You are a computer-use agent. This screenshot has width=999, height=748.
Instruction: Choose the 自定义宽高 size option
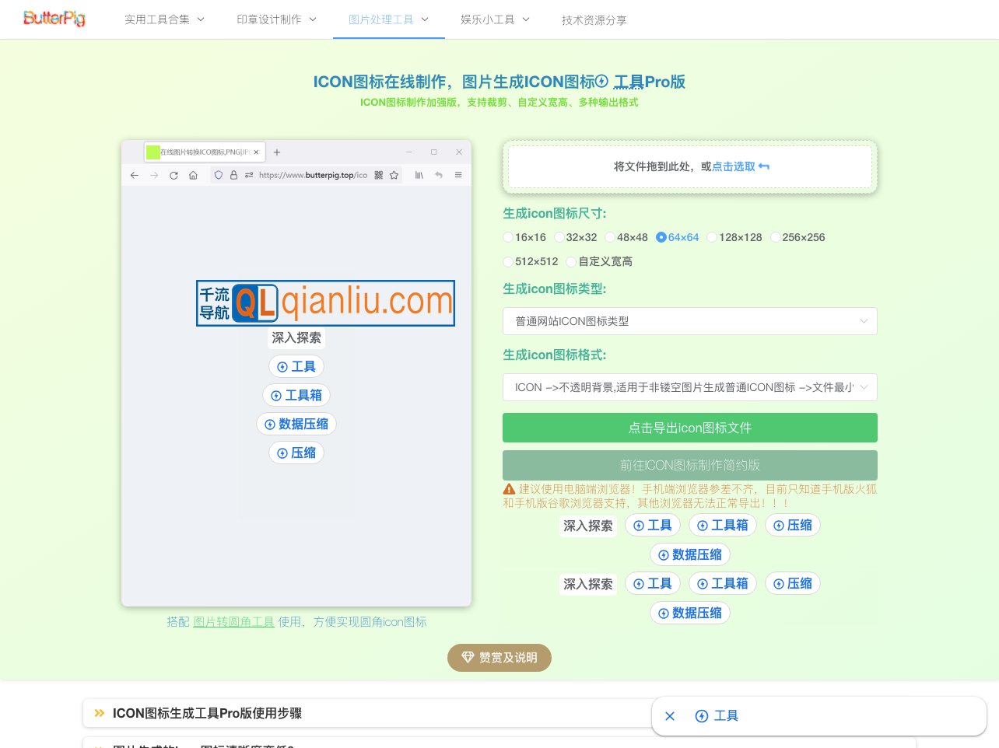(x=599, y=261)
